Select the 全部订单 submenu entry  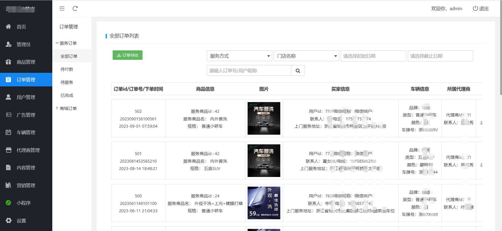click(72, 56)
